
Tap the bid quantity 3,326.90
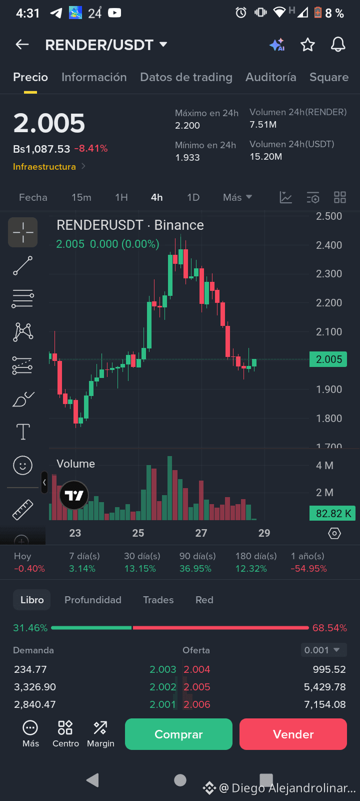pos(35,687)
